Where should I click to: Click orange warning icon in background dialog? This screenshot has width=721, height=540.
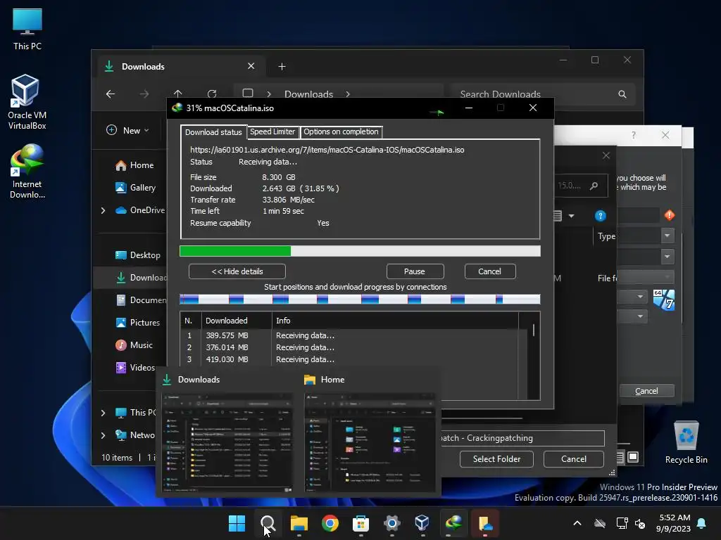coord(670,215)
